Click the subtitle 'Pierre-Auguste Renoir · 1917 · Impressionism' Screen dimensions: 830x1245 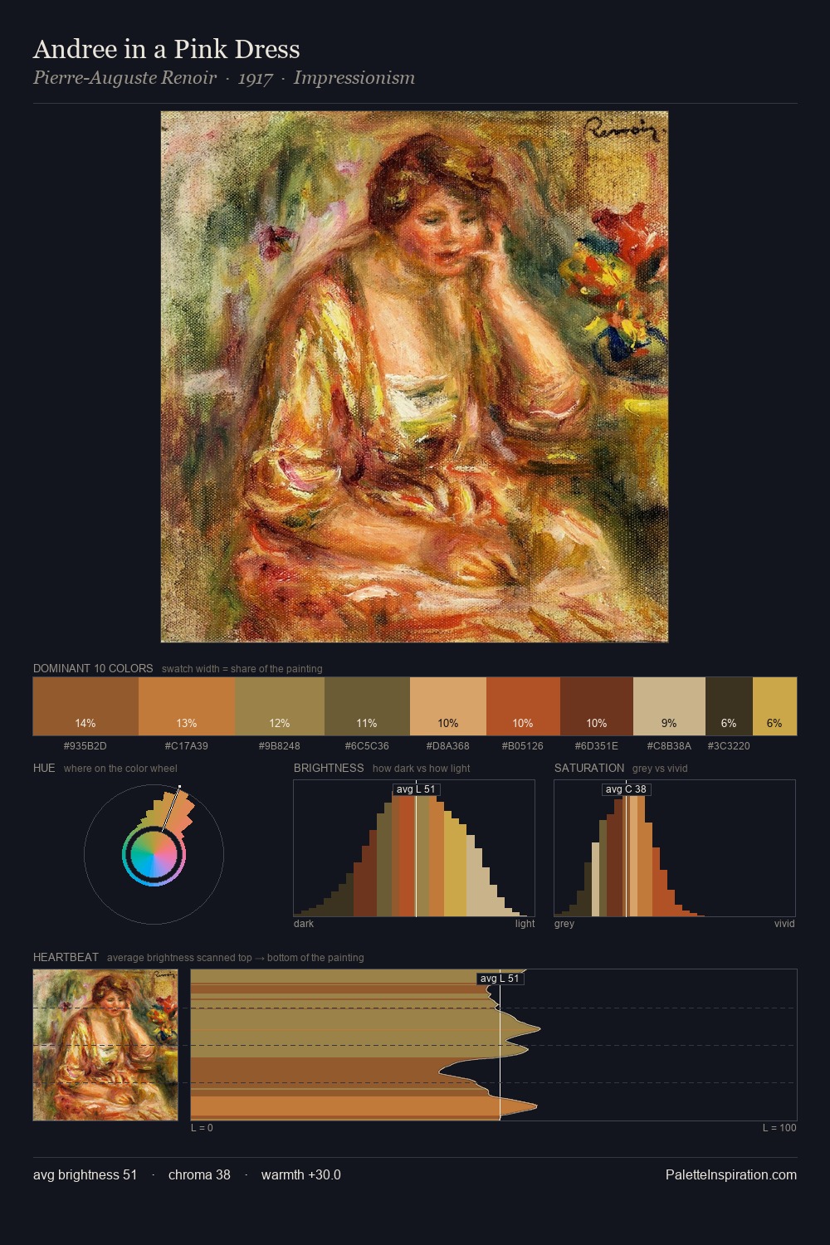[224, 78]
